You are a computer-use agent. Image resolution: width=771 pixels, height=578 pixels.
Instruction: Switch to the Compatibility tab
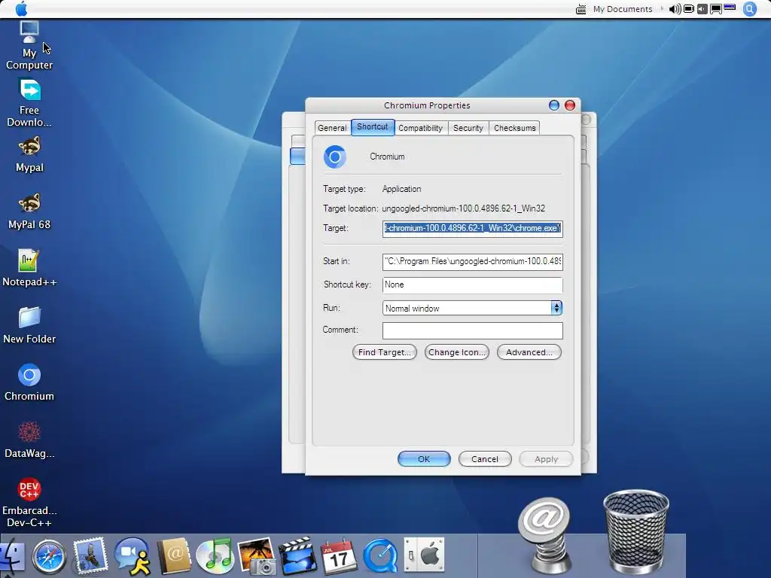(420, 128)
